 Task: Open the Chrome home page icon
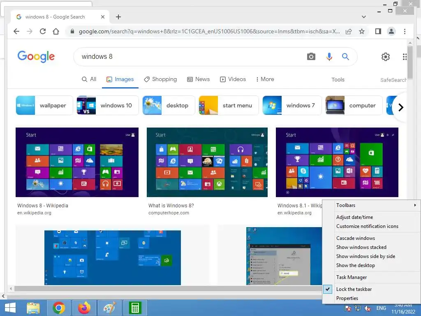[x=56, y=31]
